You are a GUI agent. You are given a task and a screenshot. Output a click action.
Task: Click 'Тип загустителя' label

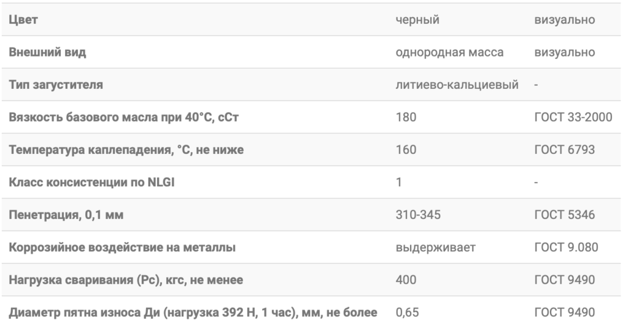(56, 85)
